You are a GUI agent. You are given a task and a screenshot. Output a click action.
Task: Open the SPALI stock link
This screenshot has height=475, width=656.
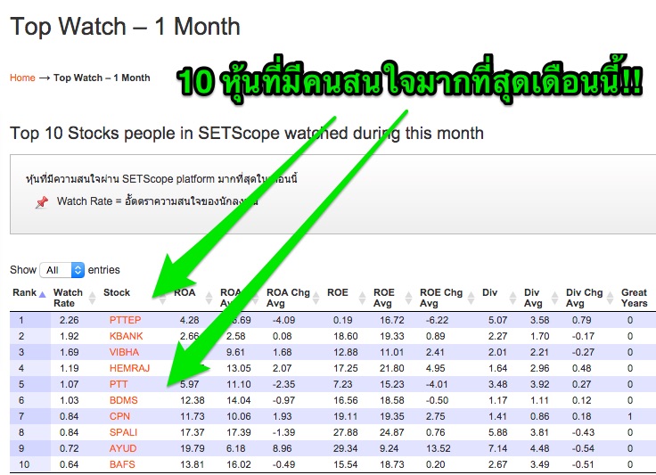[123, 432]
